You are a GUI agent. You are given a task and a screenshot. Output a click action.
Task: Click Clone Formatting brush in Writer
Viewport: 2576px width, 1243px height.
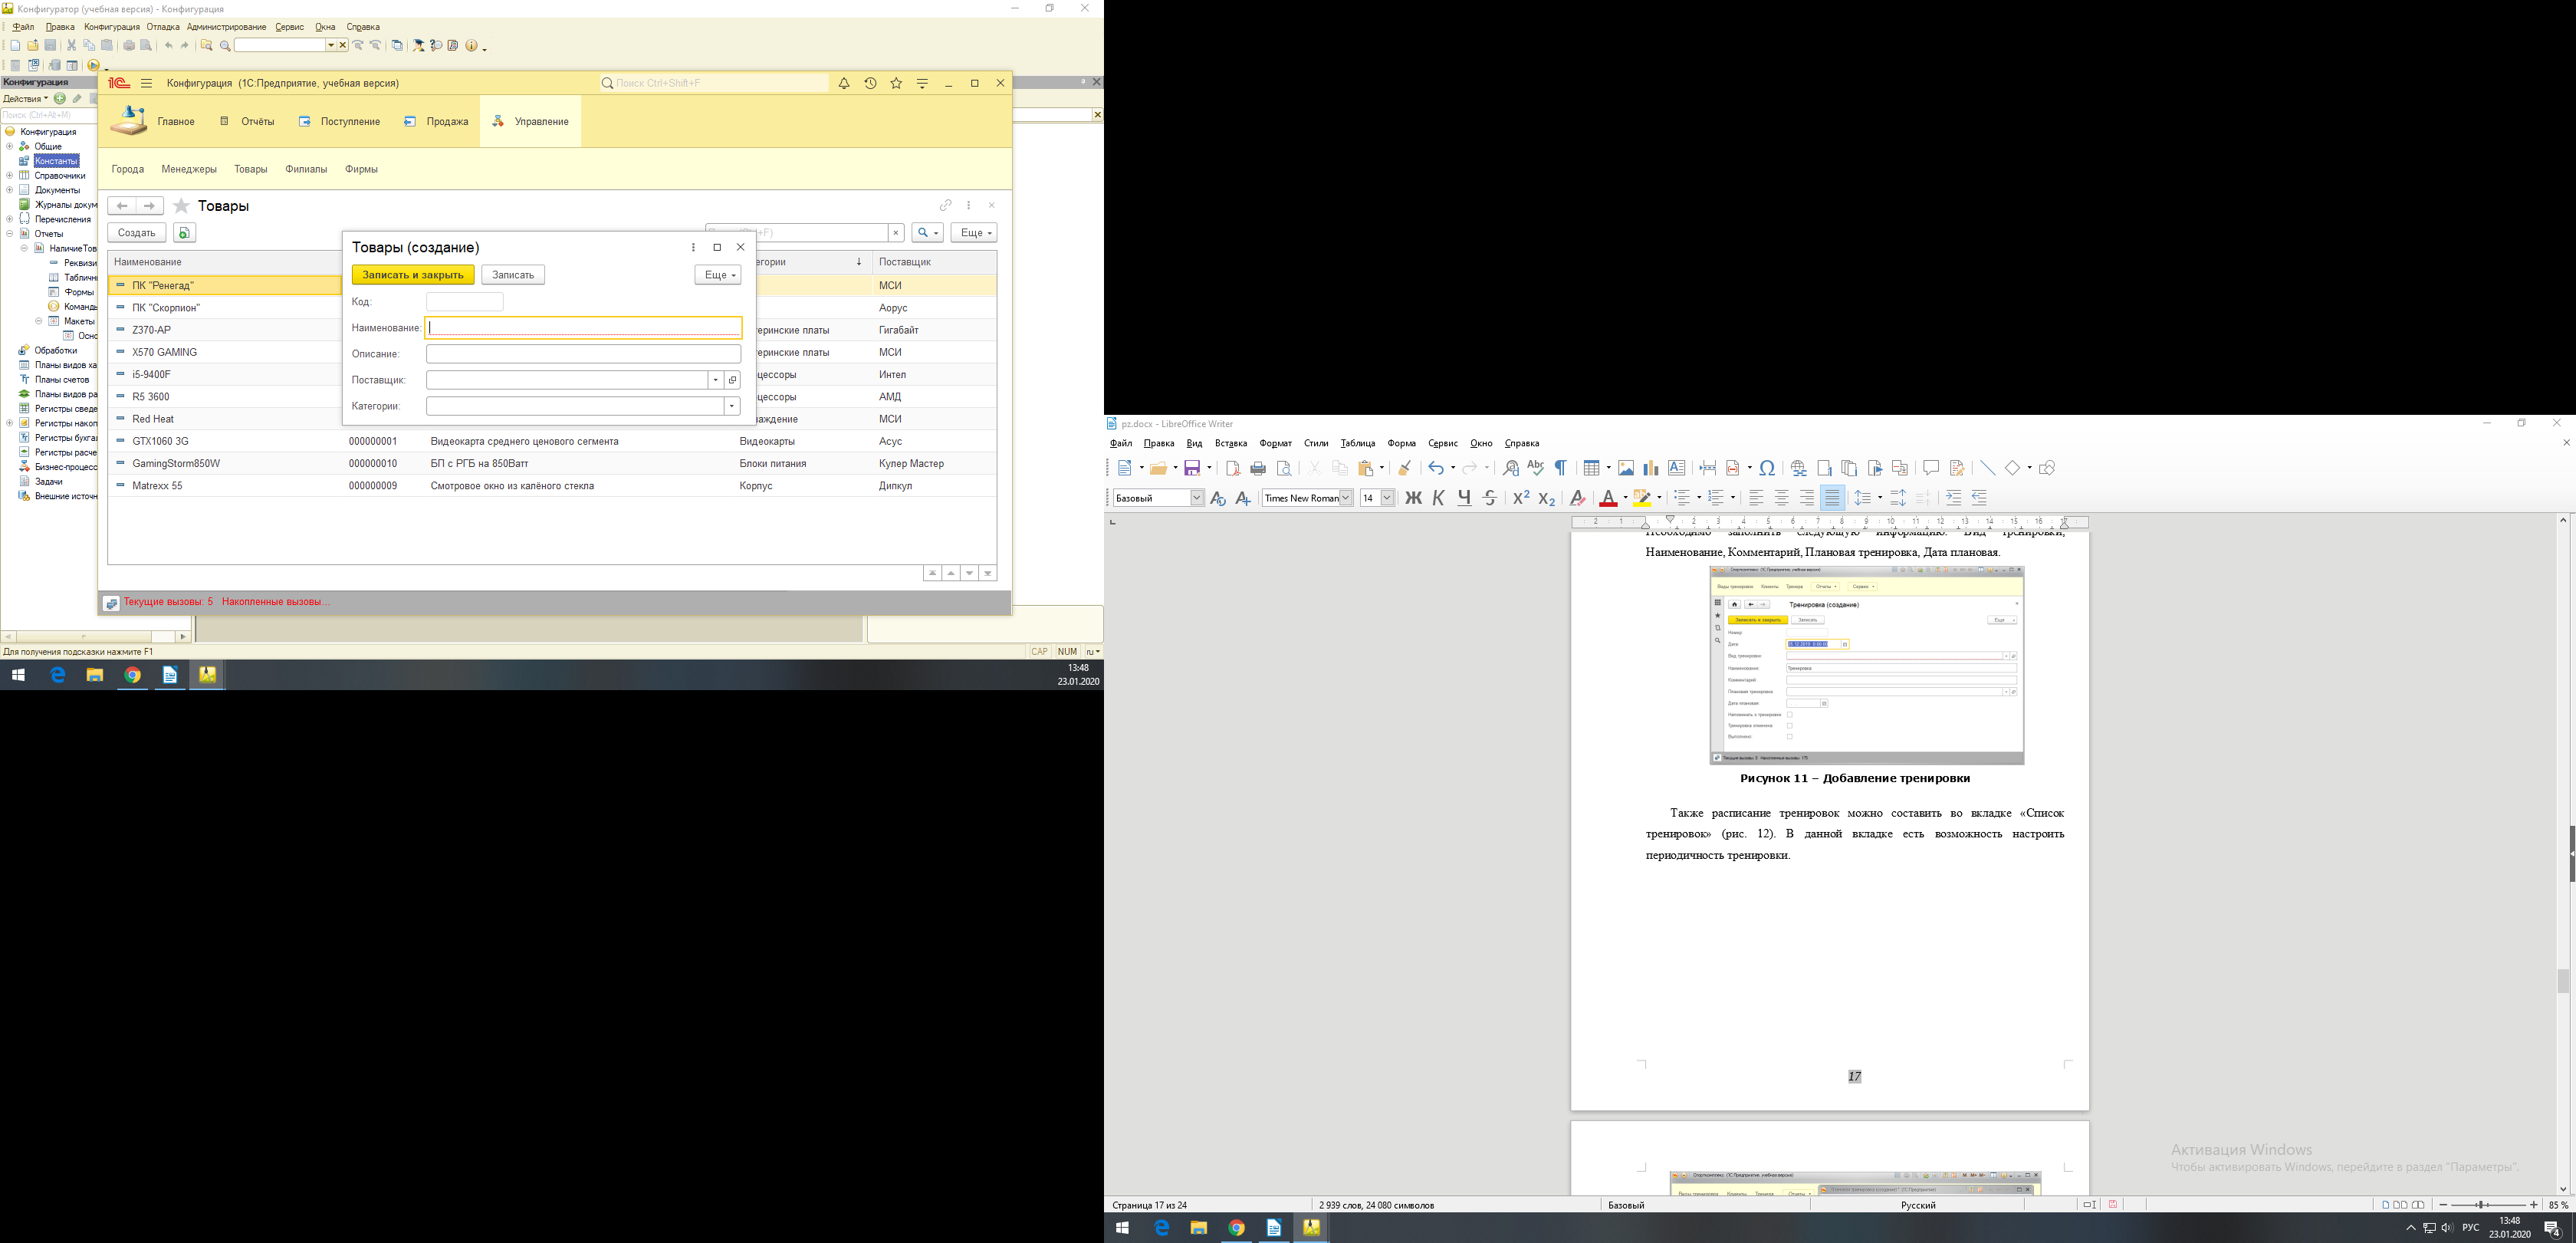click(1405, 468)
